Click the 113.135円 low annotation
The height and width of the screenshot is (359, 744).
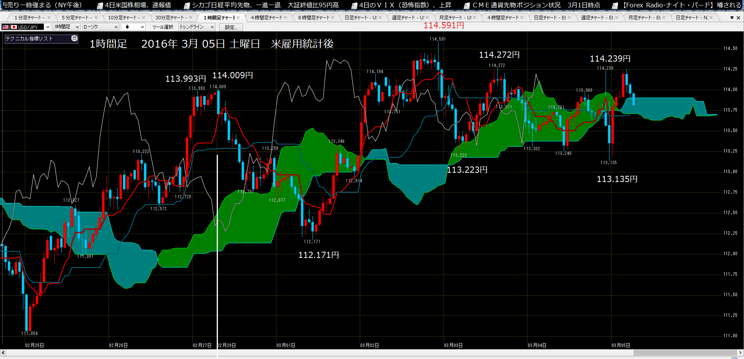617,179
